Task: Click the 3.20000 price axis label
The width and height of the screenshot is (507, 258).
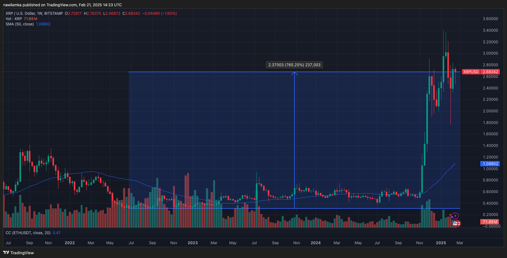Action: click(x=490, y=42)
